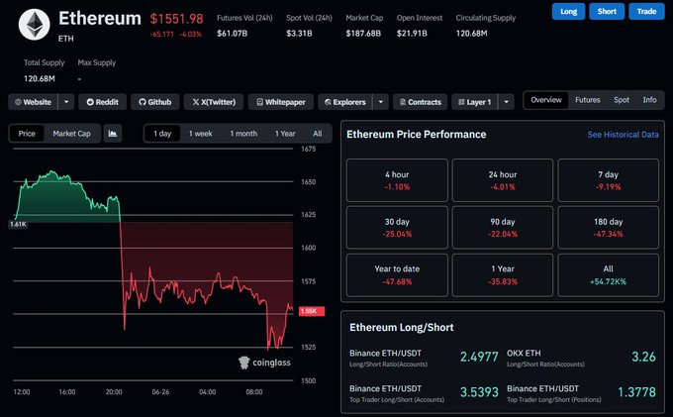Click the All performance card +54.72K%

point(609,274)
